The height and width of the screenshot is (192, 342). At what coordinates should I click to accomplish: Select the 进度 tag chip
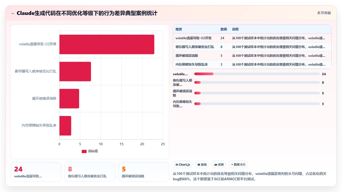[x=219, y=165]
